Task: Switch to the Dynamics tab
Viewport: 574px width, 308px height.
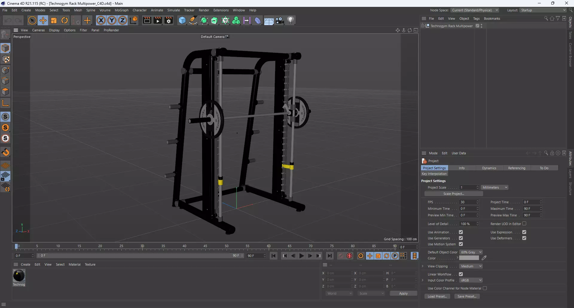Action: [489, 168]
